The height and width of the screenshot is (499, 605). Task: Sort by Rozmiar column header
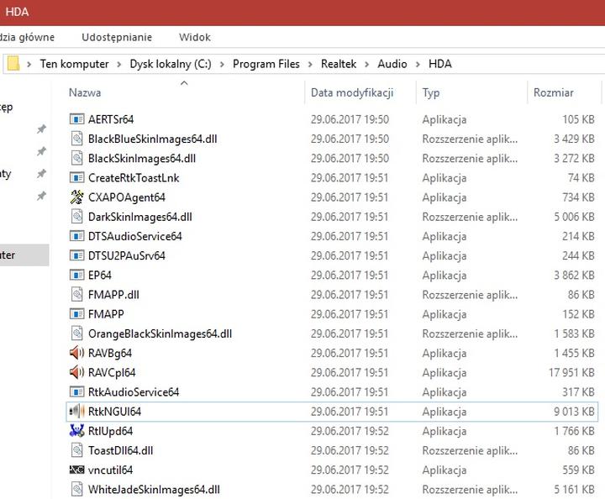[x=553, y=92]
